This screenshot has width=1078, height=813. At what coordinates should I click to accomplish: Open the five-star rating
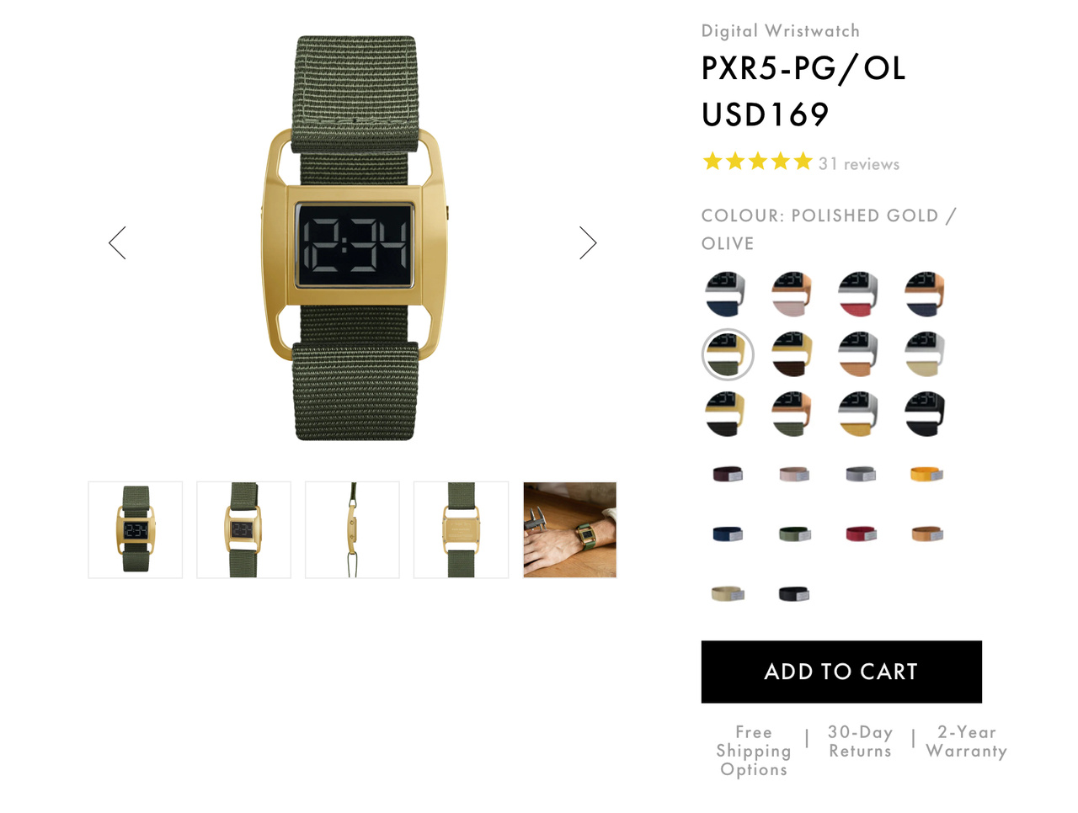[758, 162]
